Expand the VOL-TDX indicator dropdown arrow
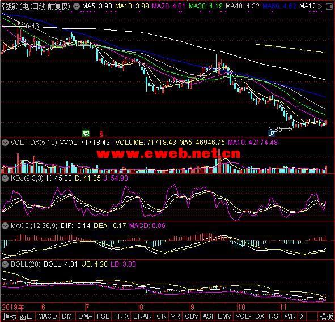This screenshot has width=335, height=322. click(5, 143)
